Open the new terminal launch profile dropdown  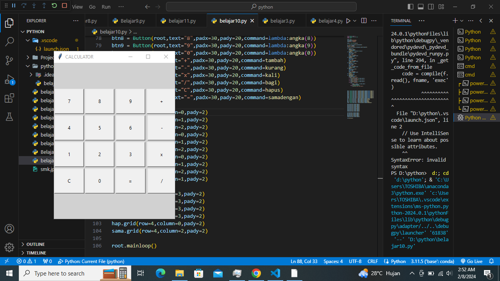462,21
